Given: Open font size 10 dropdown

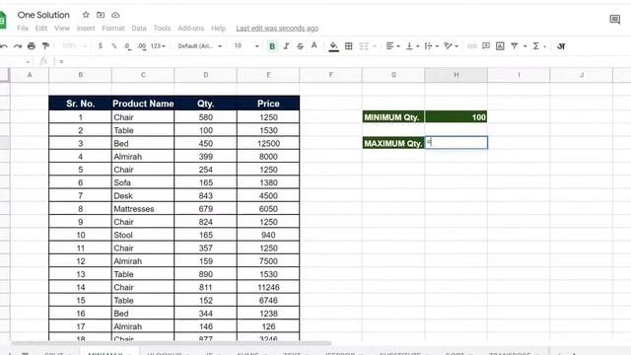Looking at the screenshot, I should tap(246, 46).
